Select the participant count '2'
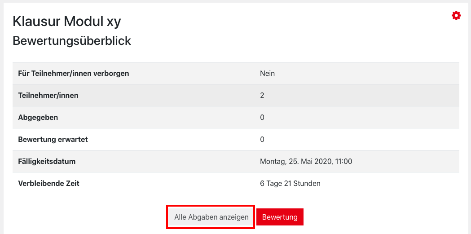The image size is (471, 234). [262, 95]
